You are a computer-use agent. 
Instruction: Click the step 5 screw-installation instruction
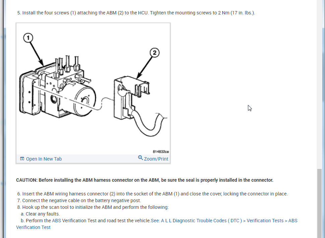tap(136, 13)
